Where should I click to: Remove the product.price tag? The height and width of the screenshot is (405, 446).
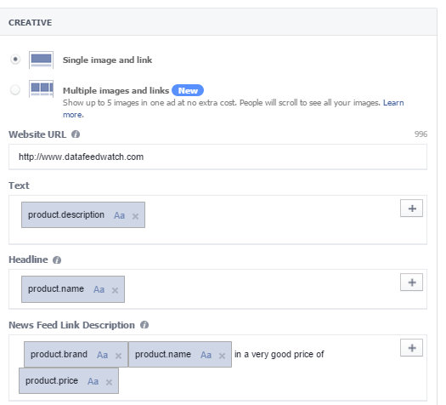pos(109,382)
